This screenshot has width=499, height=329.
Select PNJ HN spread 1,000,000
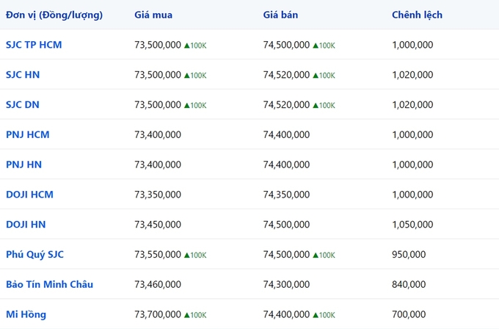coord(412,164)
